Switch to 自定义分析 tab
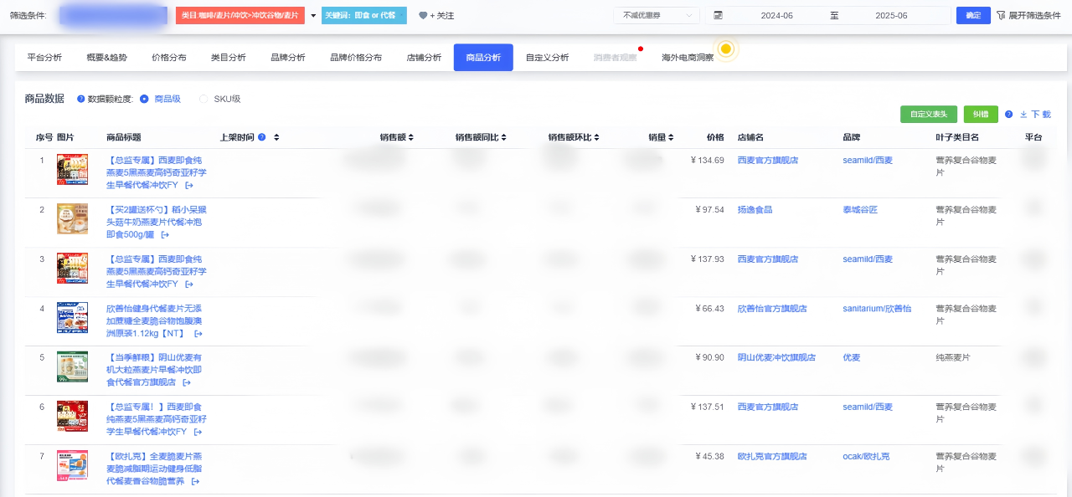Screen dimensions: 1072x497 pos(547,58)
